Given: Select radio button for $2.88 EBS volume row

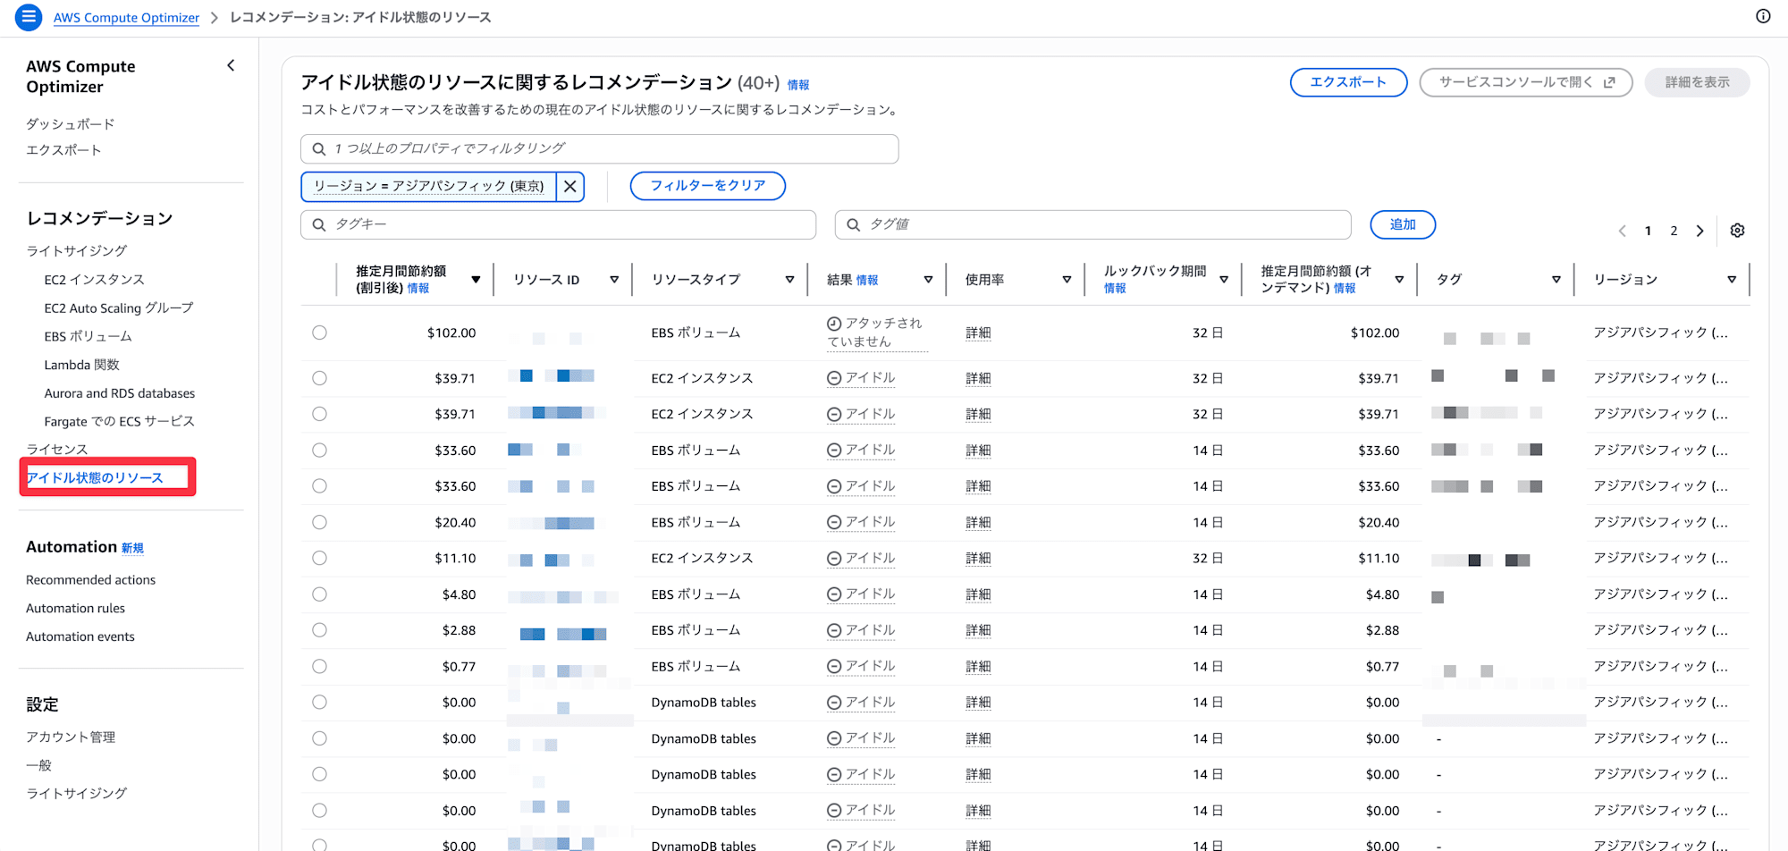Looking at the screenshot, I should click(x=319, y=630).
